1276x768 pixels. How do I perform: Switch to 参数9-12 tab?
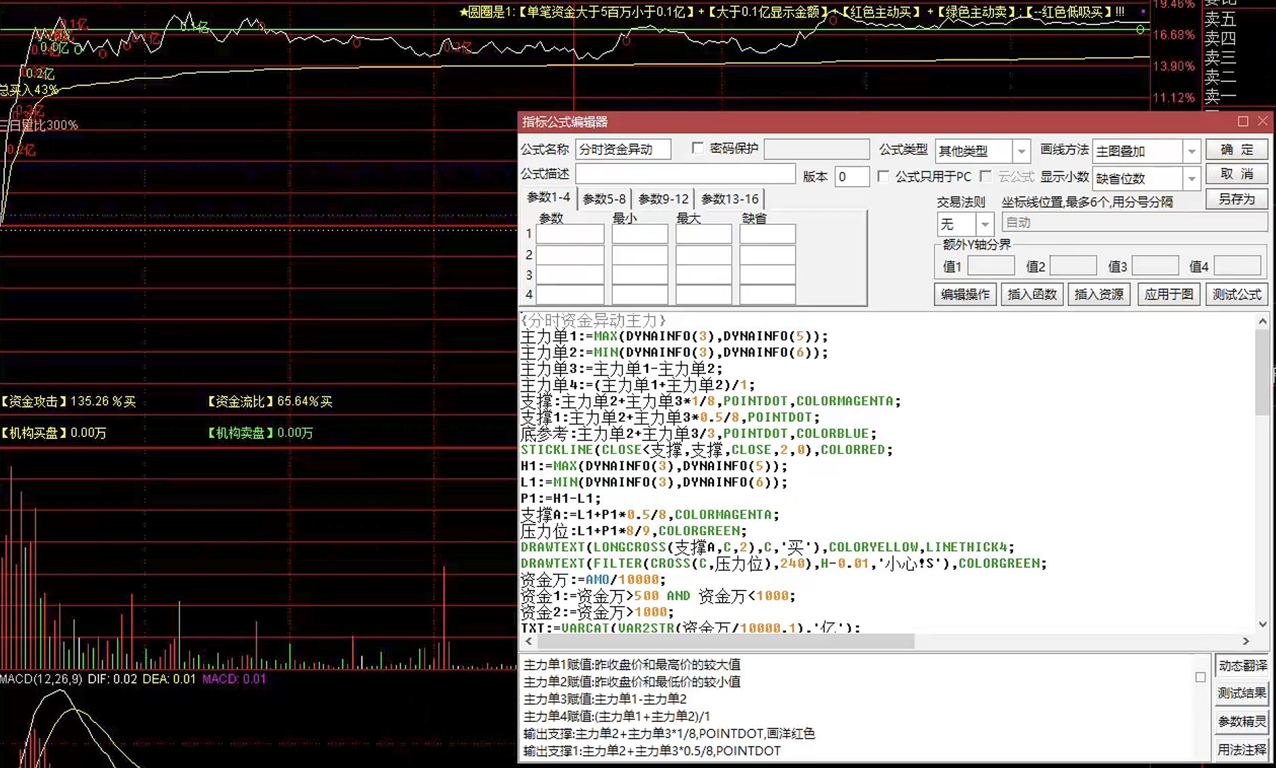tap(663, 198)
